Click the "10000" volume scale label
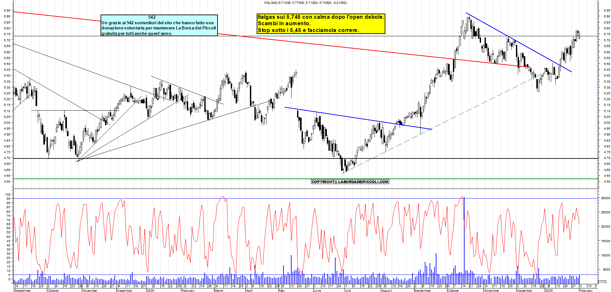 tap(606, 255)
